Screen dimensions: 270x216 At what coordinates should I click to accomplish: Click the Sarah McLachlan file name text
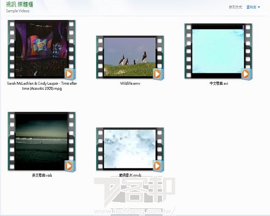42,86
